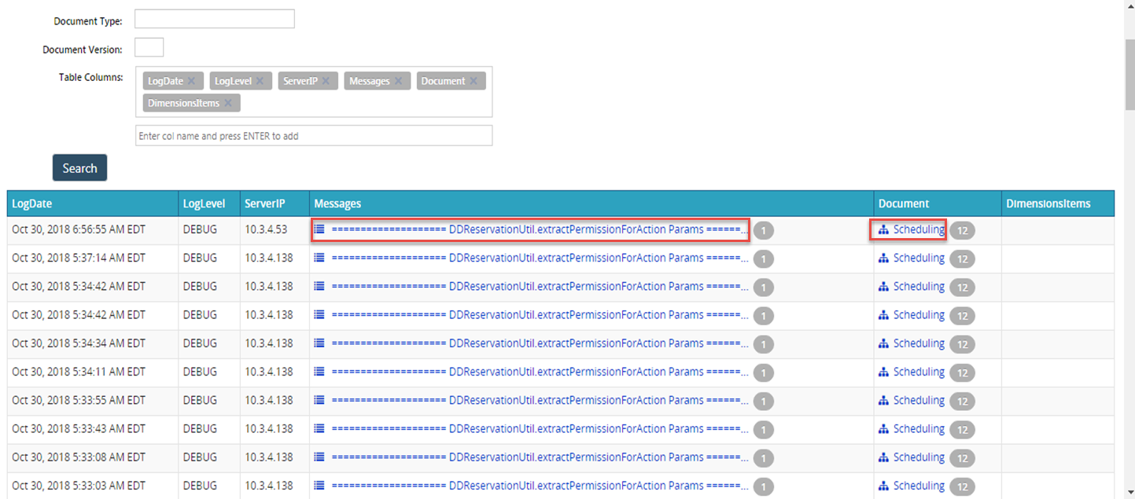Screen dimensions: 1135x499
Task: Click the document tree icon in the 5:33:55 AM row
Action: (x=883, y=401)
